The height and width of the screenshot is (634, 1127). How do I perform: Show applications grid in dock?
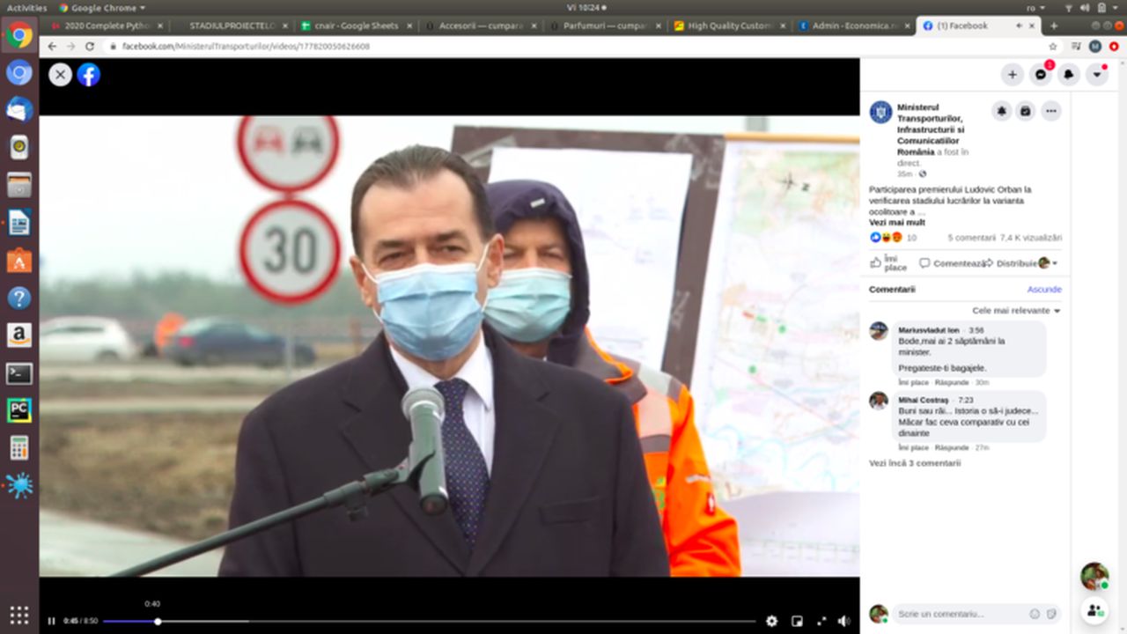click(x=19, y=614)
